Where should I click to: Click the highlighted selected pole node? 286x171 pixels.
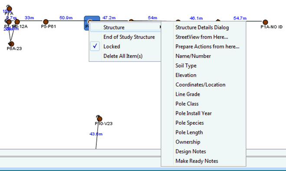89,22
